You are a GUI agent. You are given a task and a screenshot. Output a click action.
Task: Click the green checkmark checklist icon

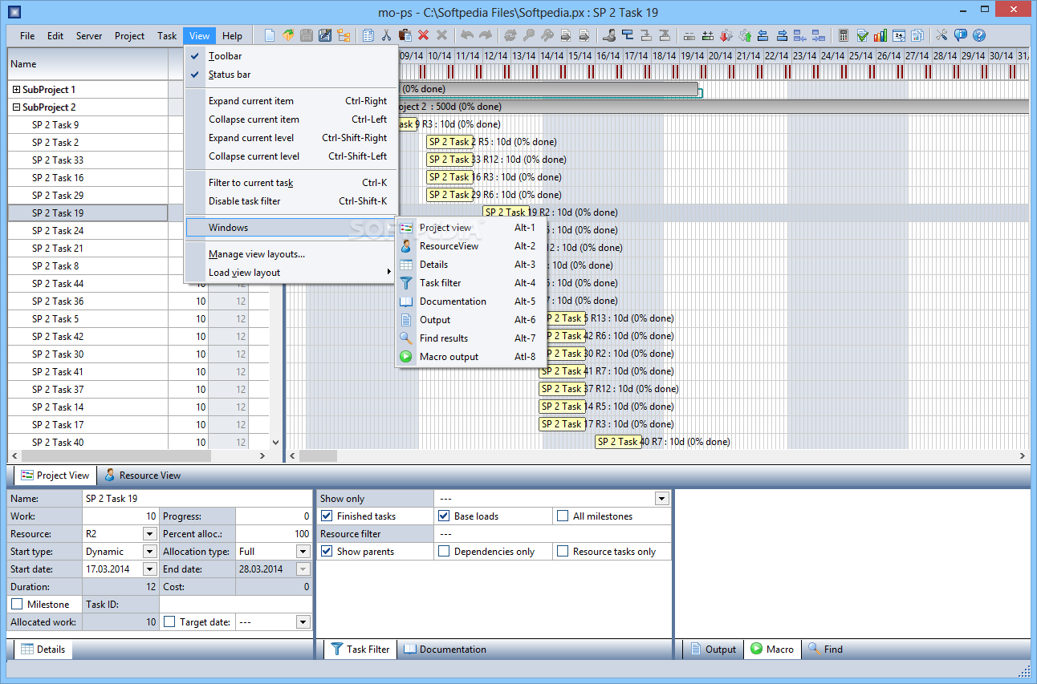[x=862, y=35]
